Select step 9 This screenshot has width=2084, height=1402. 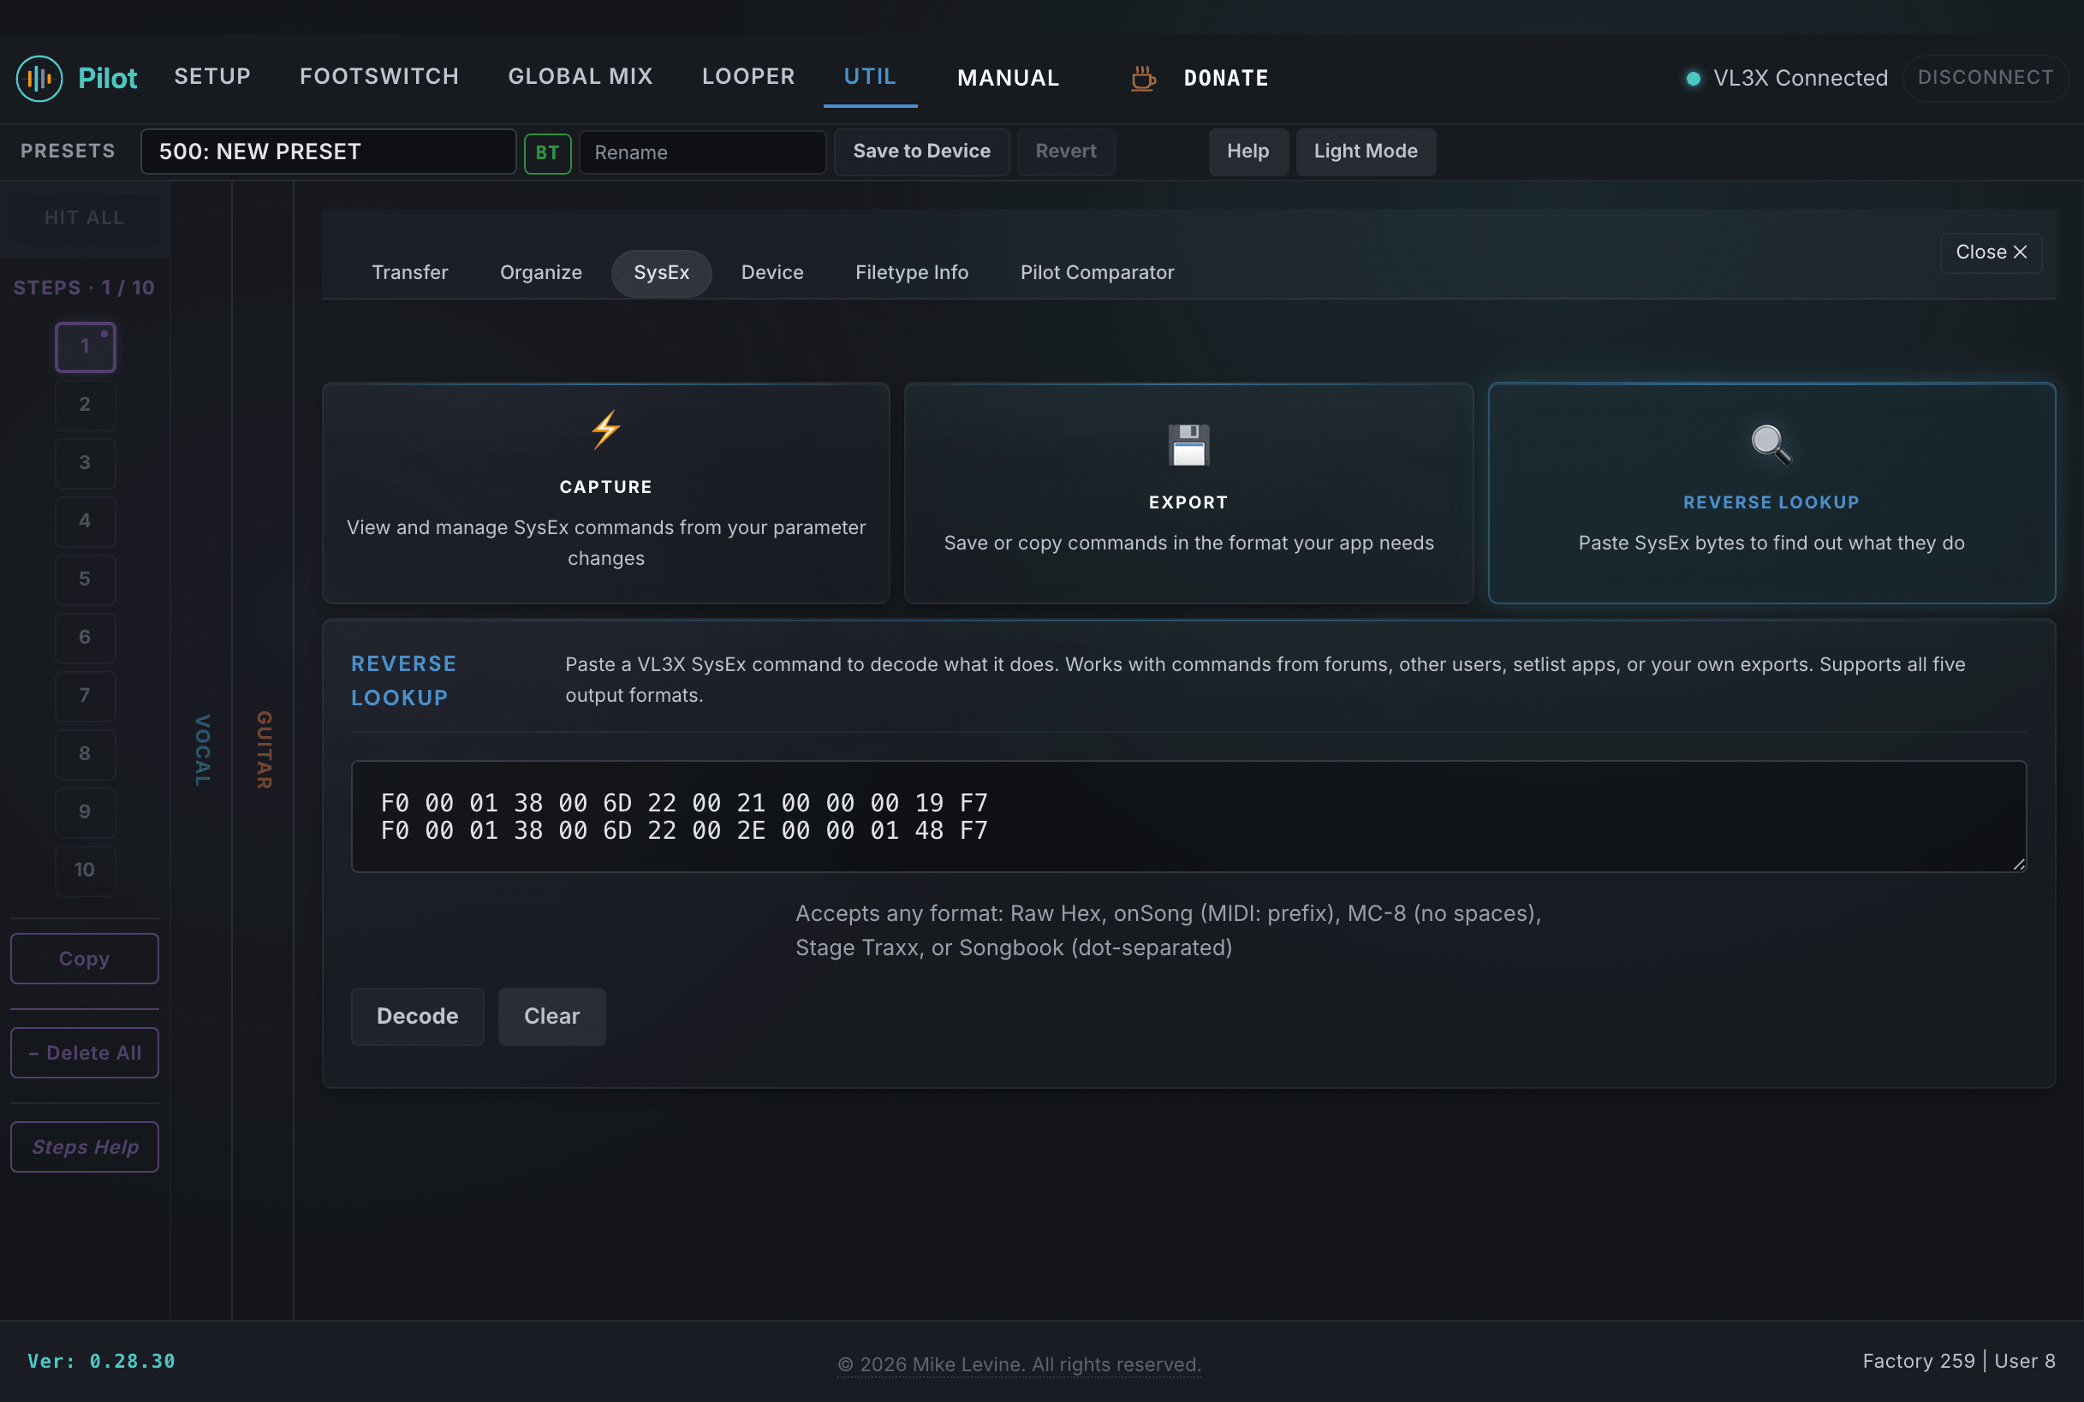(85, 812)
